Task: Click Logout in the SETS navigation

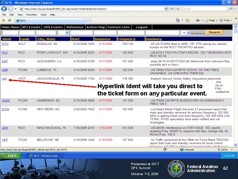Action: 141,27
